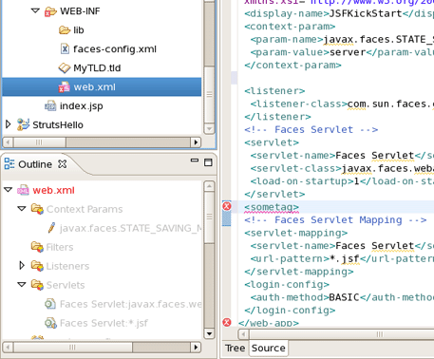Click the MyTLD.tld file icon
This screenshot has width=434, height=359.
65,68
